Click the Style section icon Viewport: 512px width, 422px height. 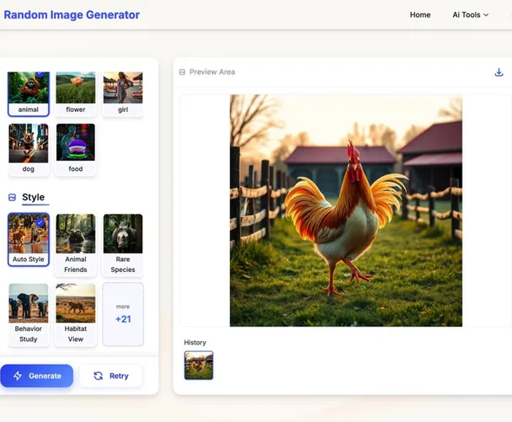click(12, 197)
